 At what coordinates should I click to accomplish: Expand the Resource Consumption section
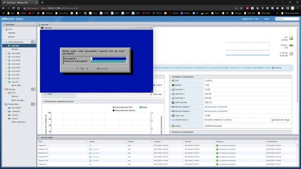point(171,132)
